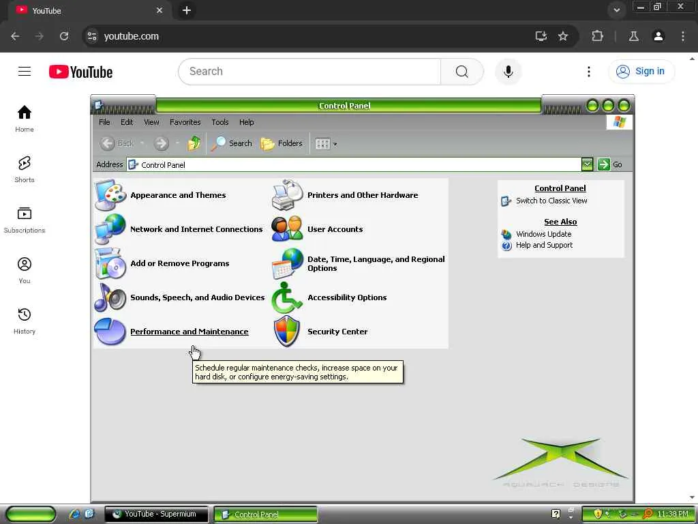Open the tab search dropdown arrow
Screen dimensions: 698x524
(x=616, y=10)
